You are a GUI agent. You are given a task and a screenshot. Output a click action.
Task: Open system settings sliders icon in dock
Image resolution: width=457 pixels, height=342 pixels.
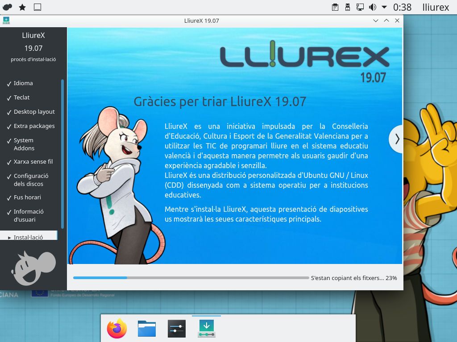[177, 329]
